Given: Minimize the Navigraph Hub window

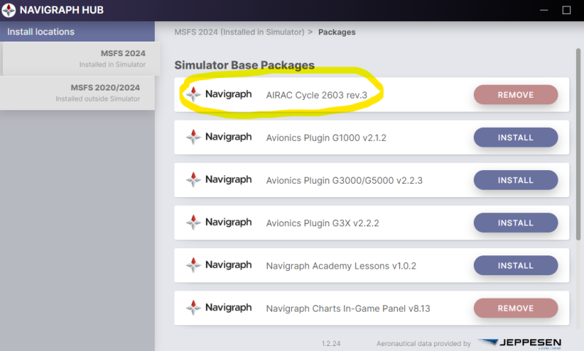Looking at the screenshot, I should tap(544, 10).
